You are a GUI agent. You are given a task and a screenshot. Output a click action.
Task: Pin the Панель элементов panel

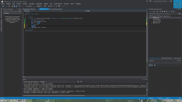(x=19, y=9)
